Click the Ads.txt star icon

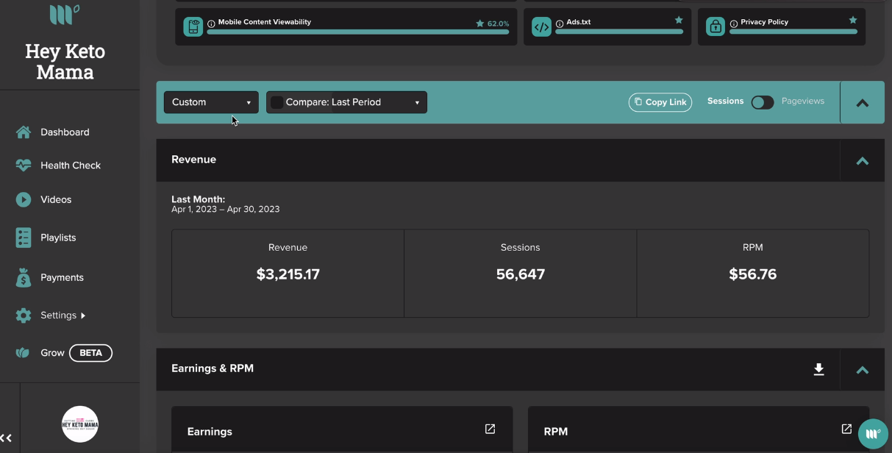[x=679, y=21]
